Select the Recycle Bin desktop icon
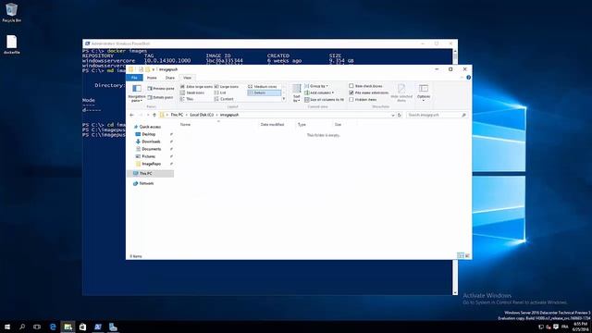592x333 pixels. 11,12
